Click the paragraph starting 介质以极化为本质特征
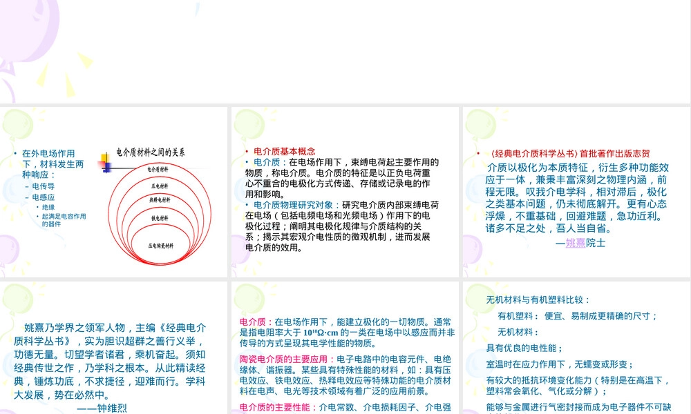This screenshot has width=691, height=414. [x=577, y=198]
